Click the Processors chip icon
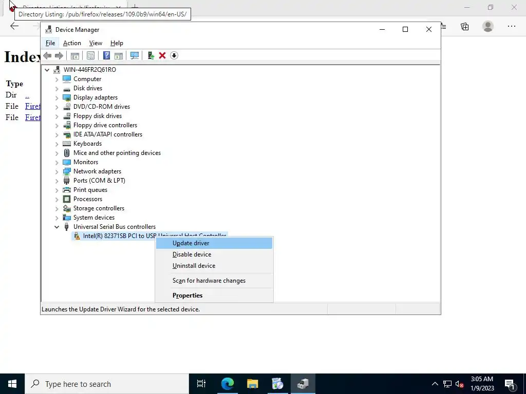Screen dimensions: 526x394 (67, 199)
